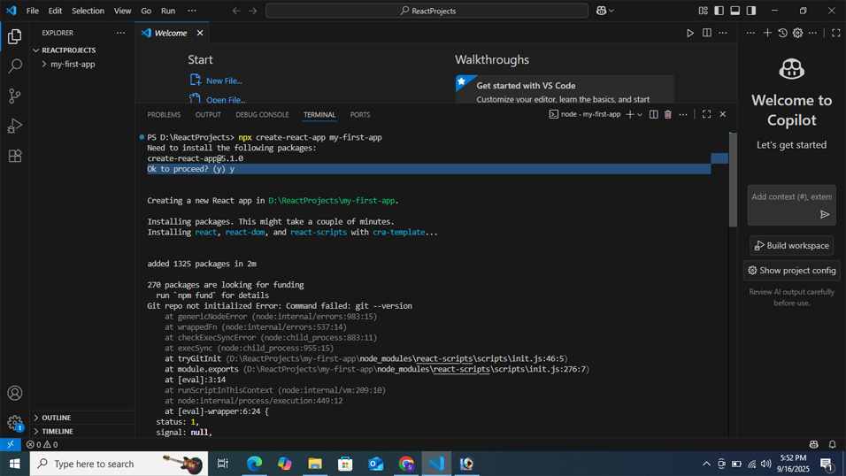Click the Run editor play icon

pyautogui.click(x=690, y=33)
